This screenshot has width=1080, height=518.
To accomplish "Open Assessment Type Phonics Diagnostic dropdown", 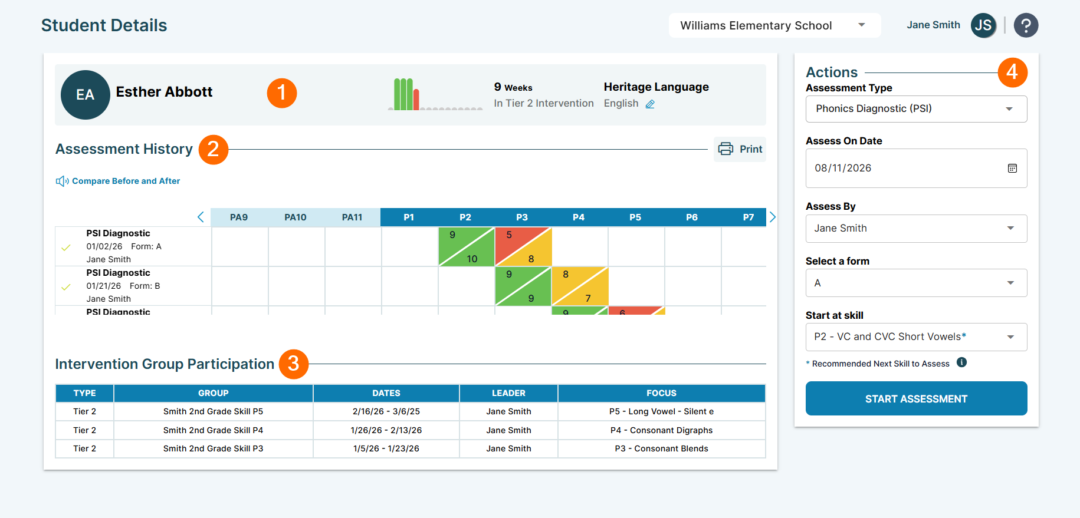I will coord(916,109).
